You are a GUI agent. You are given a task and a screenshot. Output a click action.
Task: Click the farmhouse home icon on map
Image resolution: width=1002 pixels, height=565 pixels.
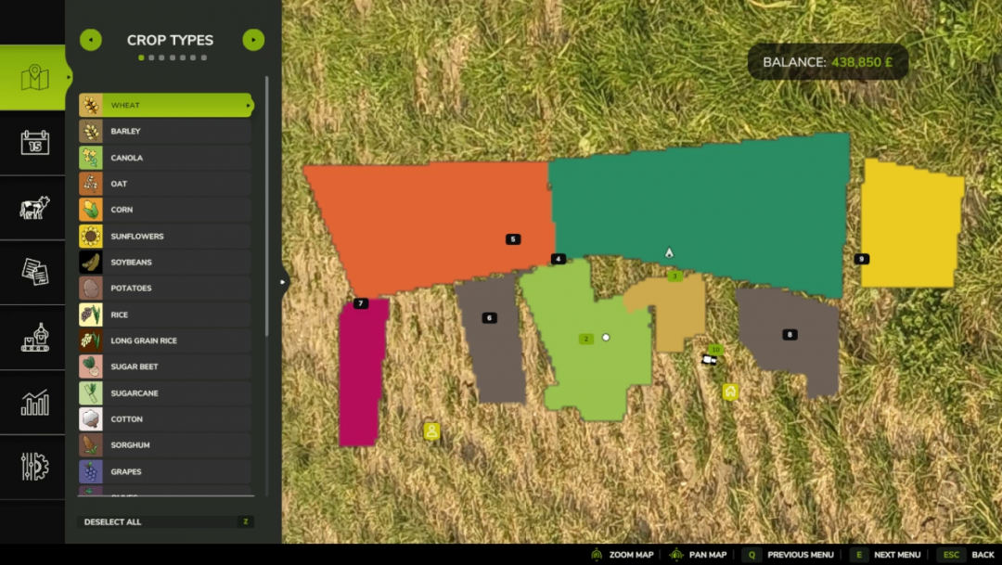(730, 392)
